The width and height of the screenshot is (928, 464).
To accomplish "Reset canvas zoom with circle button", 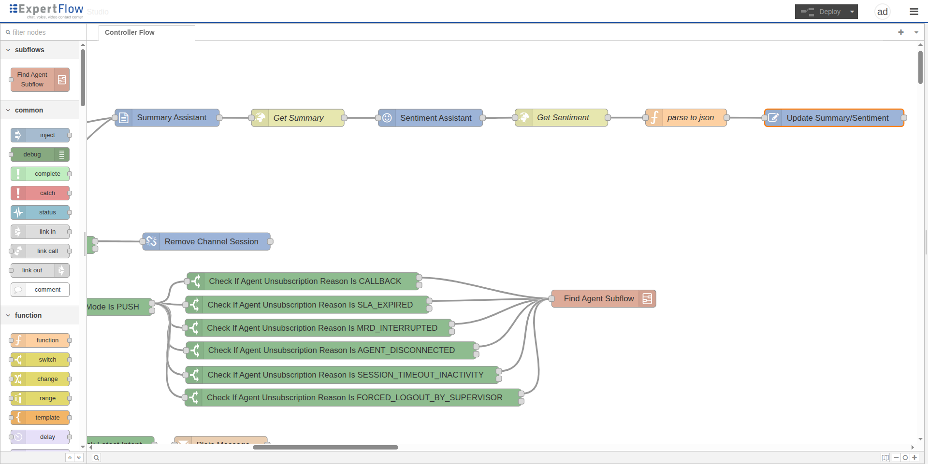I will pos(905,458).
